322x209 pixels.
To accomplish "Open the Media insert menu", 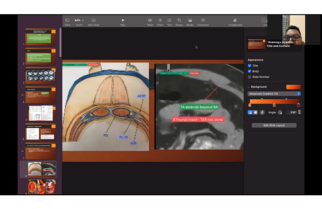I will click(190, 22).
